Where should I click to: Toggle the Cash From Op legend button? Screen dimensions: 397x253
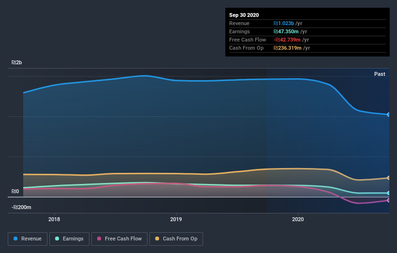[176, 239]
